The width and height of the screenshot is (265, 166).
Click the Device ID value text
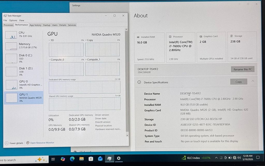coord(205,124)
